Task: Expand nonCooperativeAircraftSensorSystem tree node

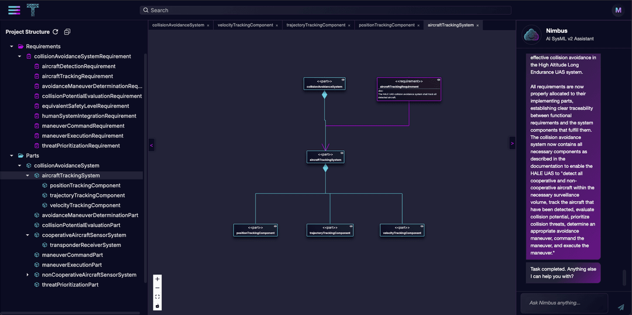Action: (28, 275)
